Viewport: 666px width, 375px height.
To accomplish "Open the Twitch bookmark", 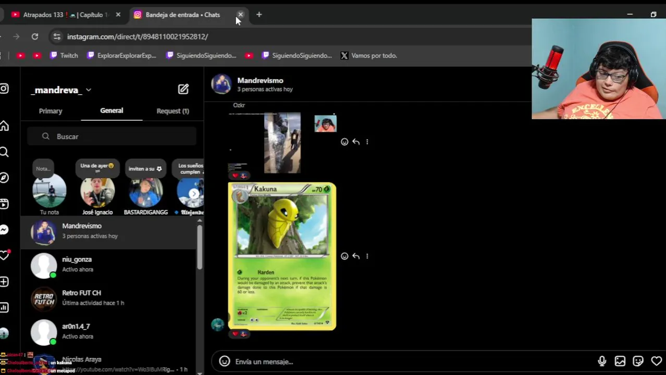I will (x=64, y=55).
